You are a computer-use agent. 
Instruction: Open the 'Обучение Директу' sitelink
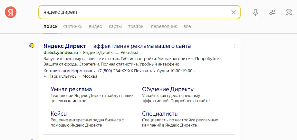168,89
